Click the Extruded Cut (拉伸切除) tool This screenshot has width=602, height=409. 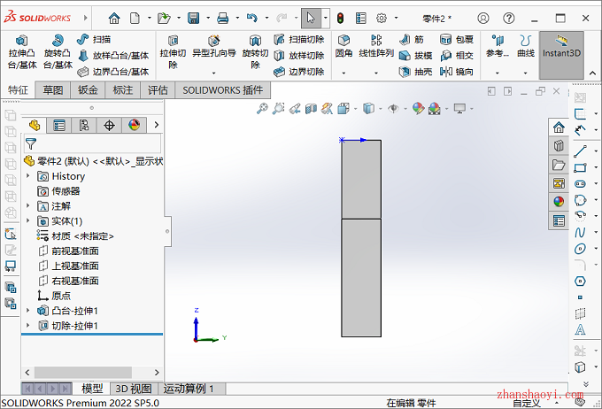tap(173, 52)
